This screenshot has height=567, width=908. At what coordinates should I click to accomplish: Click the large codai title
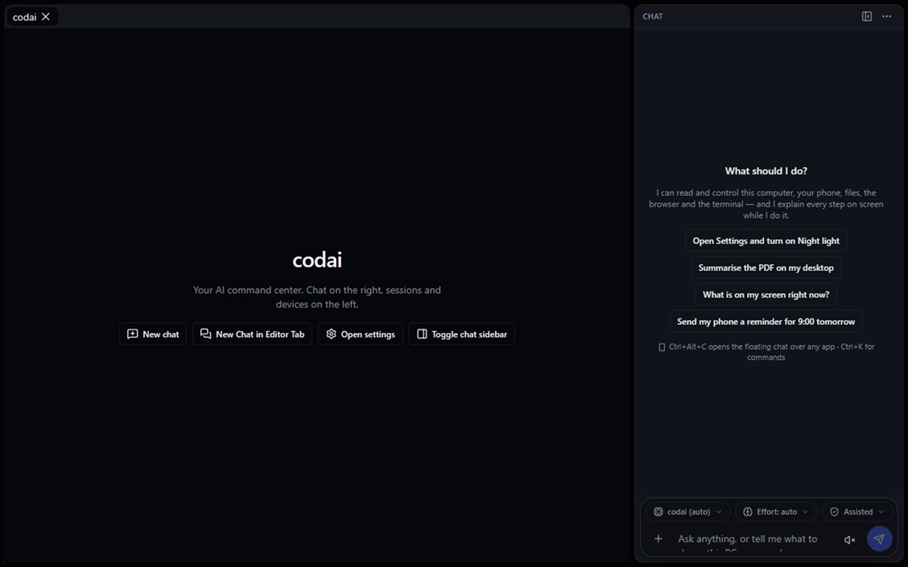(317, 259)
